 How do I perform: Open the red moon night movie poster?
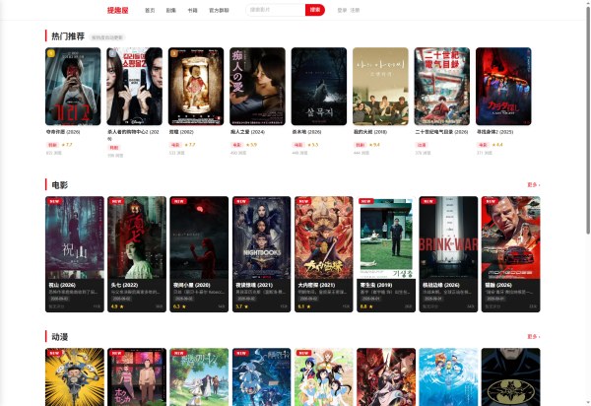click(x=199, y=237)
